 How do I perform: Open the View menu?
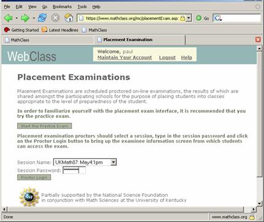pyautogui.click(x=33, y=7)
